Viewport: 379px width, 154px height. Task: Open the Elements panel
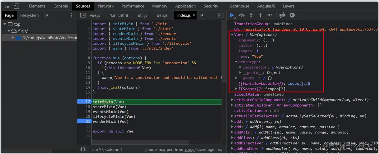click(x=37, y=6)
